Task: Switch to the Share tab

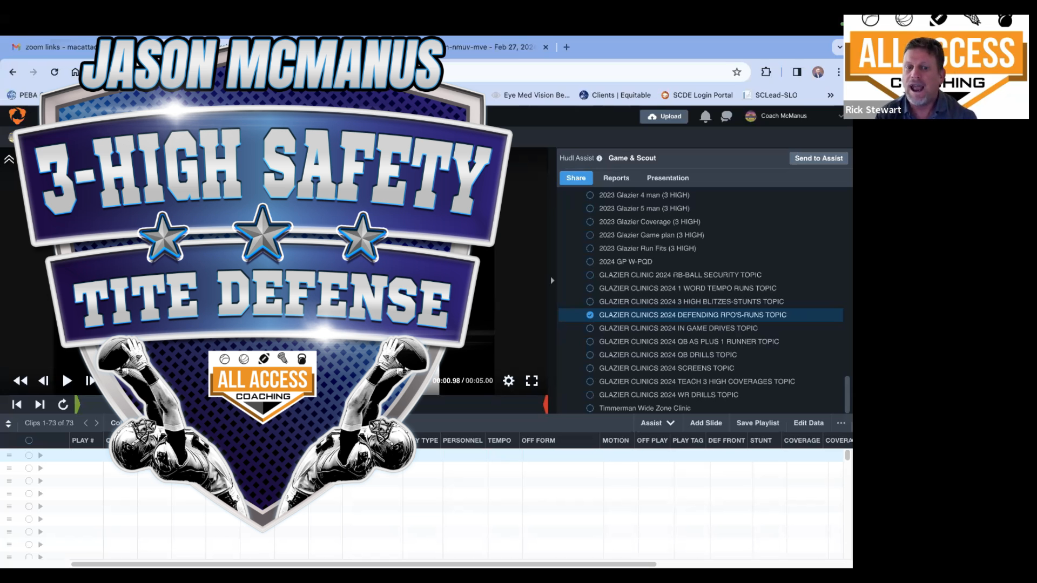Action: pos(576,178)
